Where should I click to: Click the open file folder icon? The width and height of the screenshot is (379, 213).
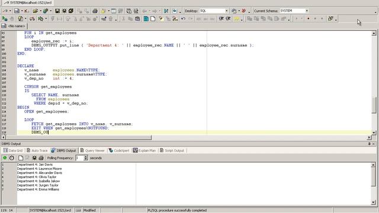pyautogui.click(x=36, y=11)
